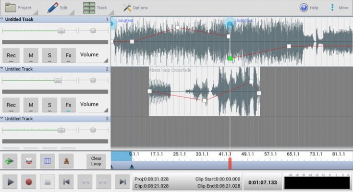
Task: Toggle the green loop playback icon
Action: pyautogui.click(x=10, y=161)
